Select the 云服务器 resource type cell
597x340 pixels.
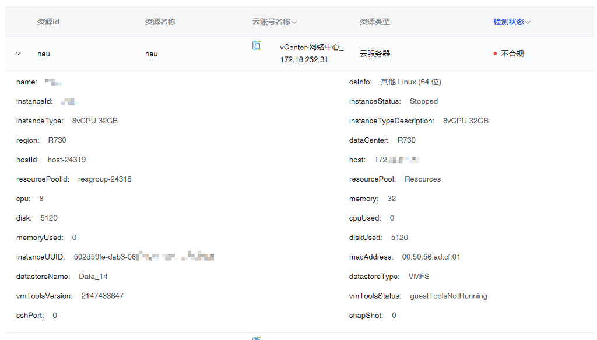point(375,53)
